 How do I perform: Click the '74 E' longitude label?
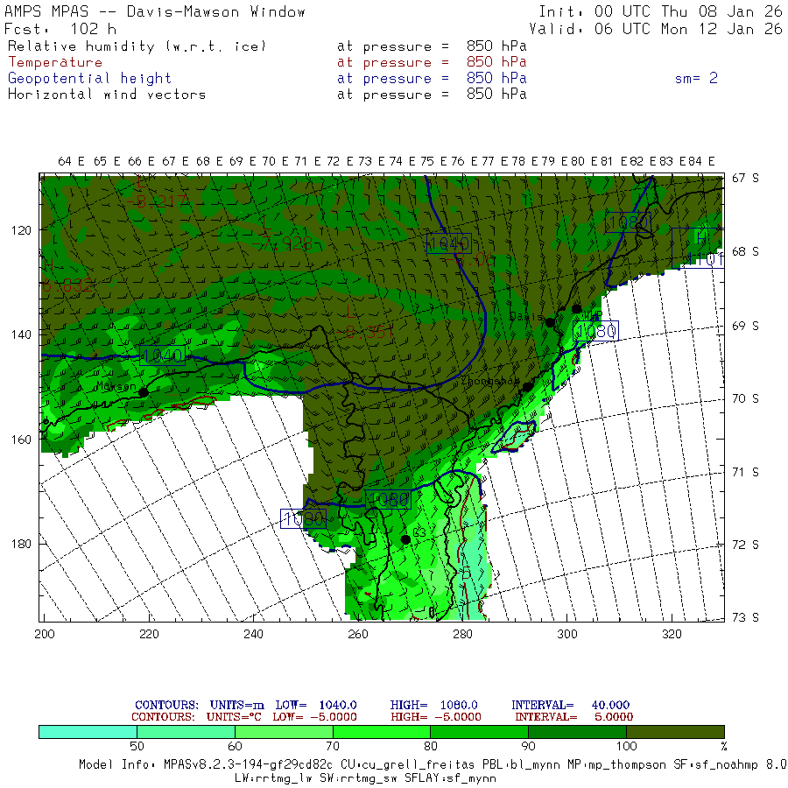click(x=402, y=161)
